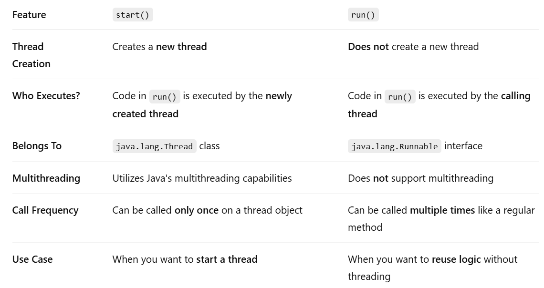The image size is (544, 288).
Task: Click inline run() code in run() column
Action: 400,96
